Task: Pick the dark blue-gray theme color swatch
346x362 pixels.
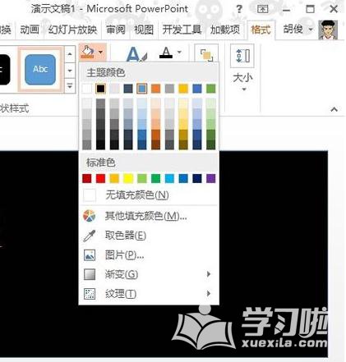Action: [x=128, y=89]
